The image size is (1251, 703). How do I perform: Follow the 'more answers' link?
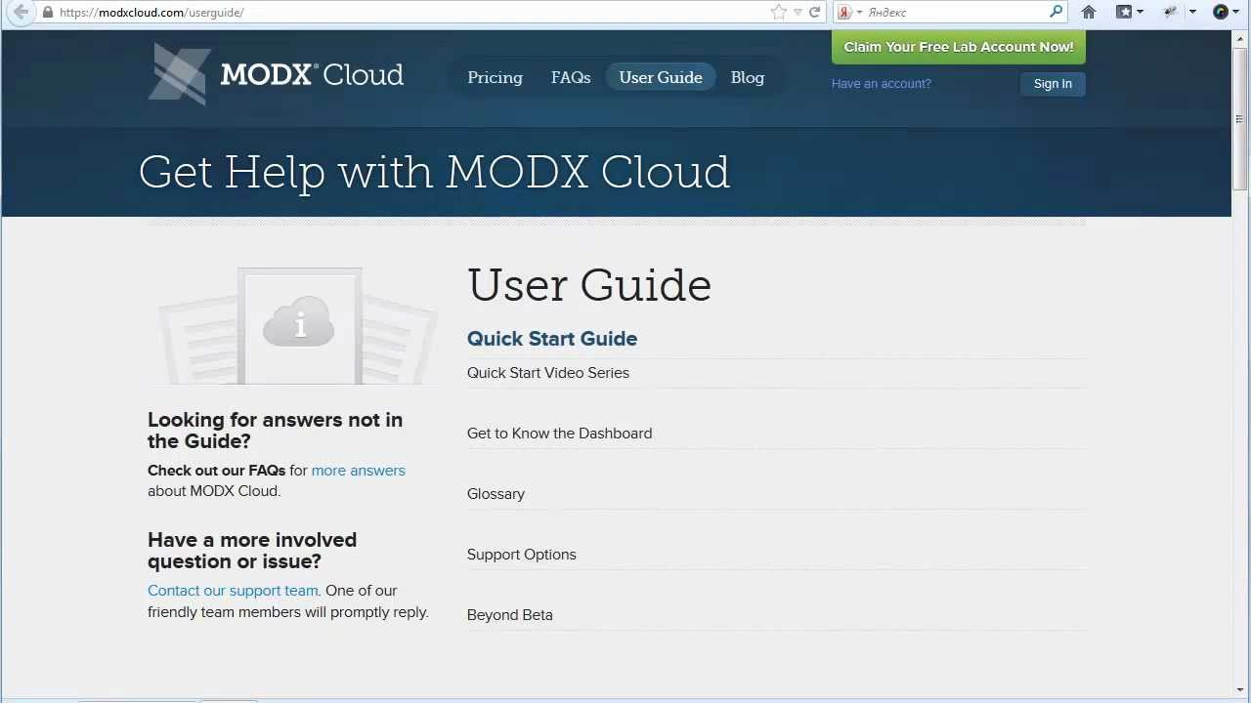tap(358, 471)
